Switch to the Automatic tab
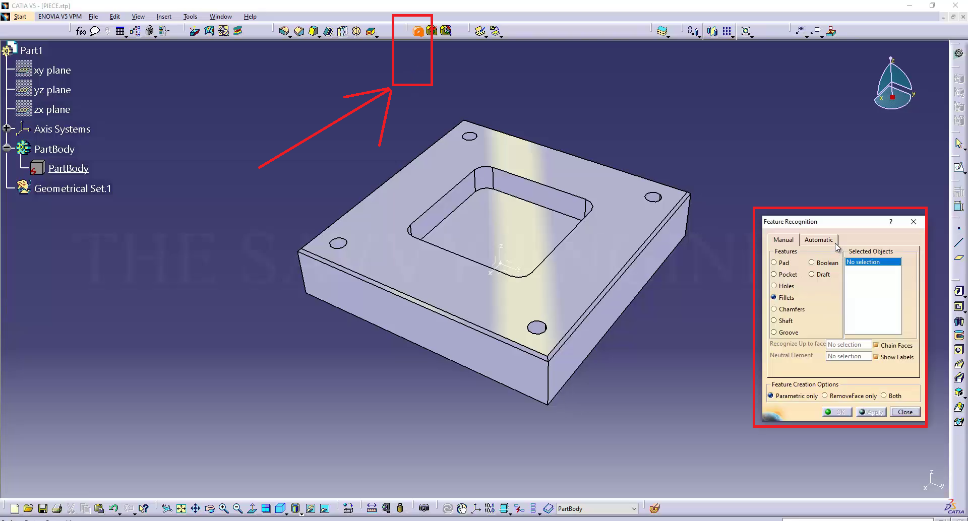968x521 pixels. point(818,240)
